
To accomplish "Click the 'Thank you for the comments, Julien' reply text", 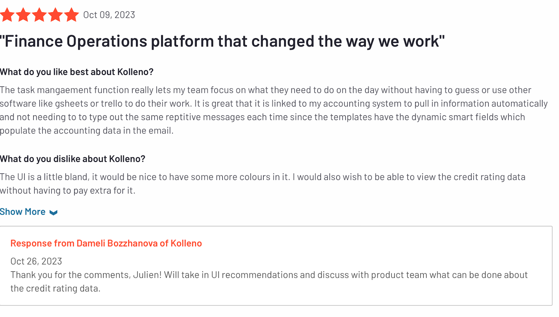I will point(269,282).
